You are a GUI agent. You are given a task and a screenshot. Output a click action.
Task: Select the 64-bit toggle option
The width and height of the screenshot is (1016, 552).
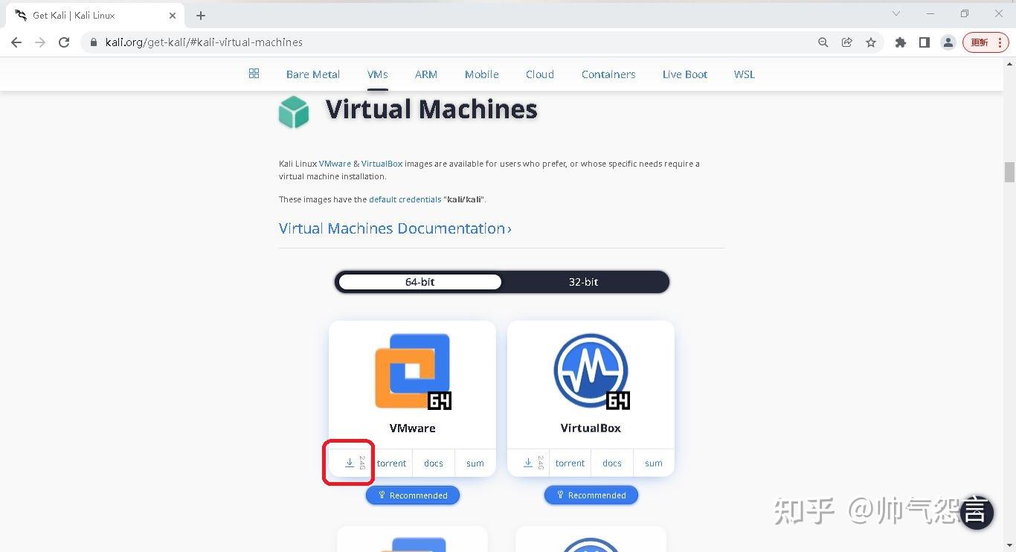pyautogui.click(x=419, y=282)
